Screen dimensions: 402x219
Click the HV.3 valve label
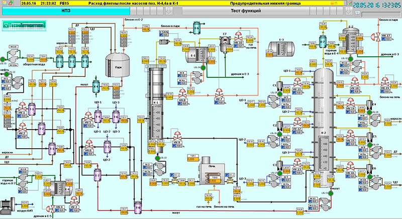[74, 207]
